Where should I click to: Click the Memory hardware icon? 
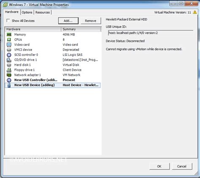point(9,35)
